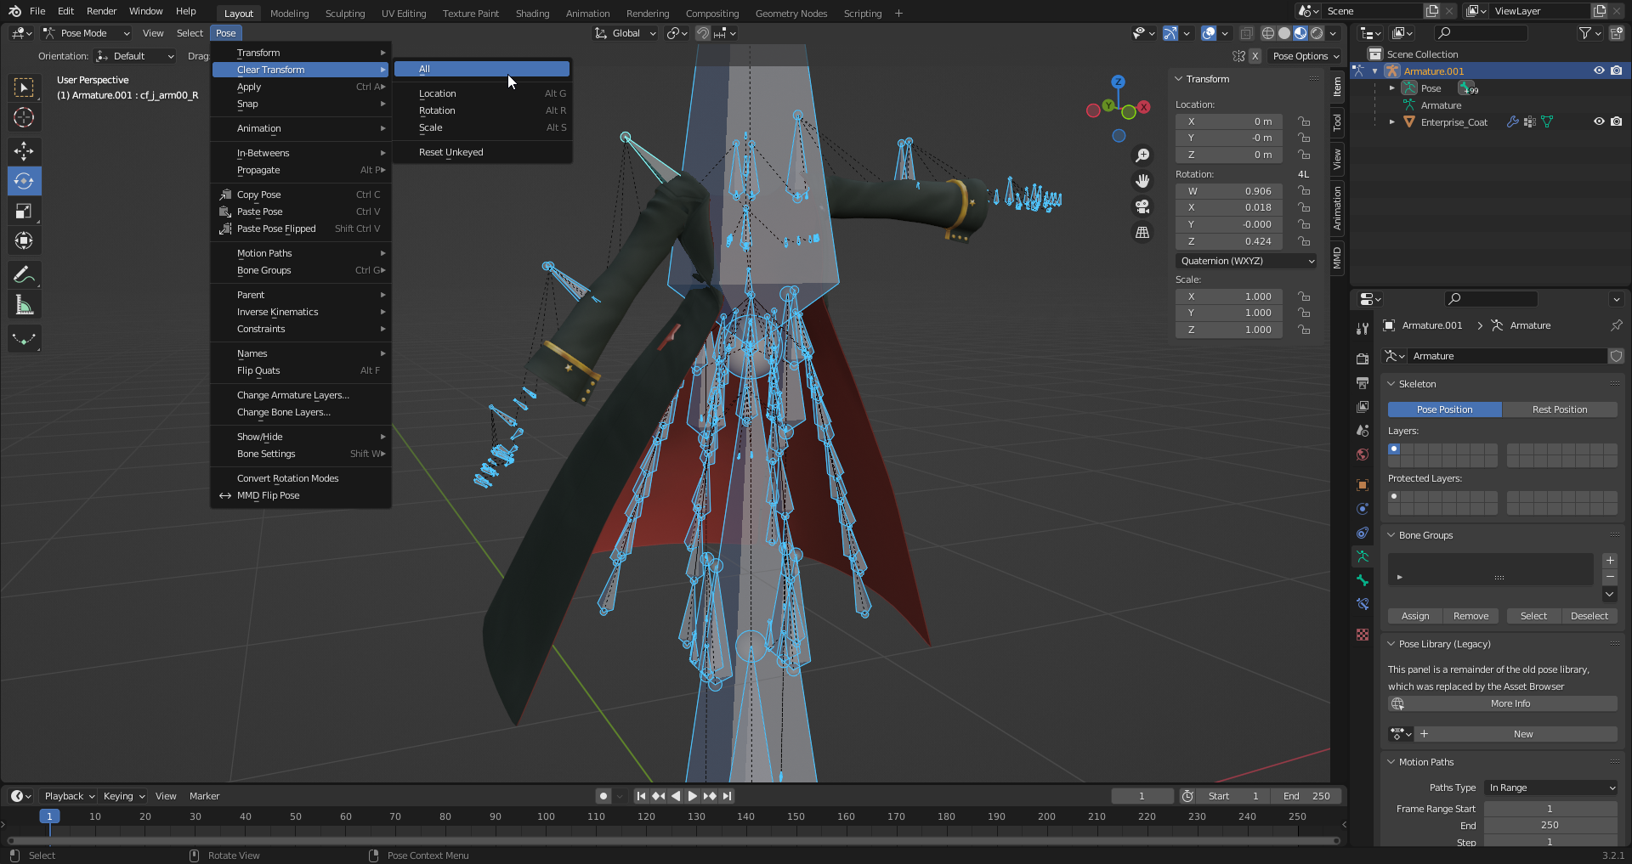Click the play animation button
Image resolution: width=1632 pixels, height=864 pixels.
click(x=693, y=796)
